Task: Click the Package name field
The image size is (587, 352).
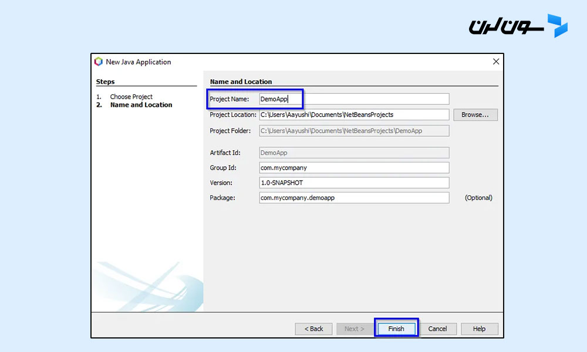Action: [354, 198]
